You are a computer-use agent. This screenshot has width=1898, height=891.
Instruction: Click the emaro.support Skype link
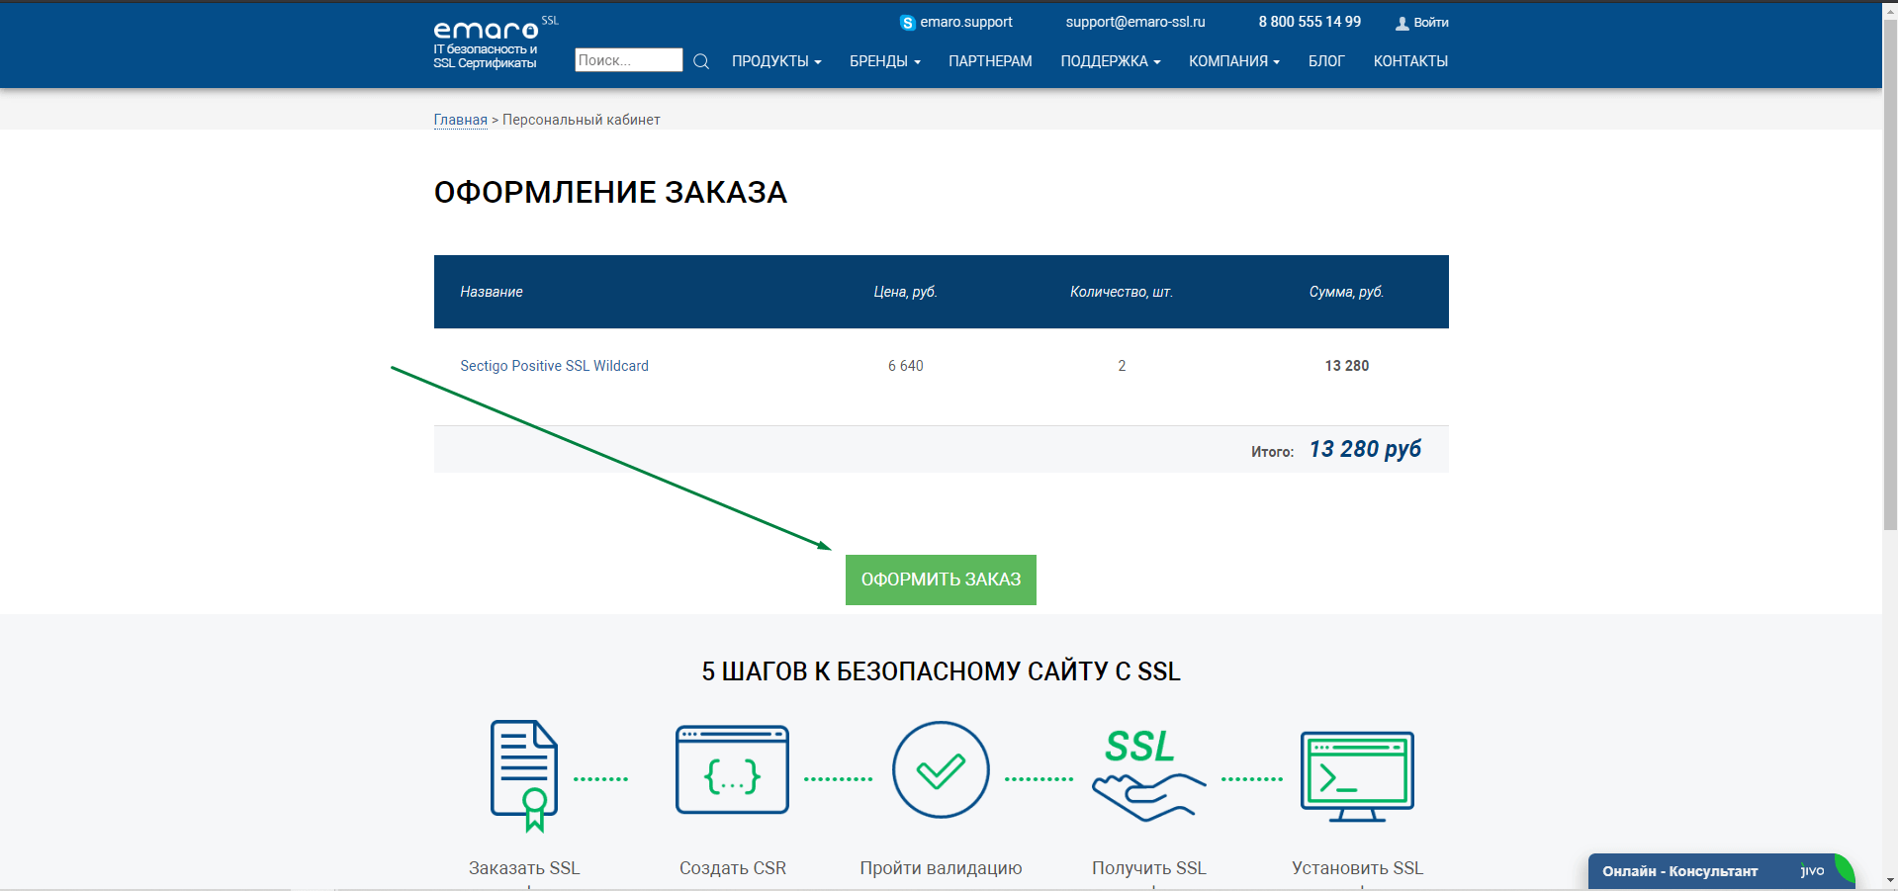pos(966,22)
